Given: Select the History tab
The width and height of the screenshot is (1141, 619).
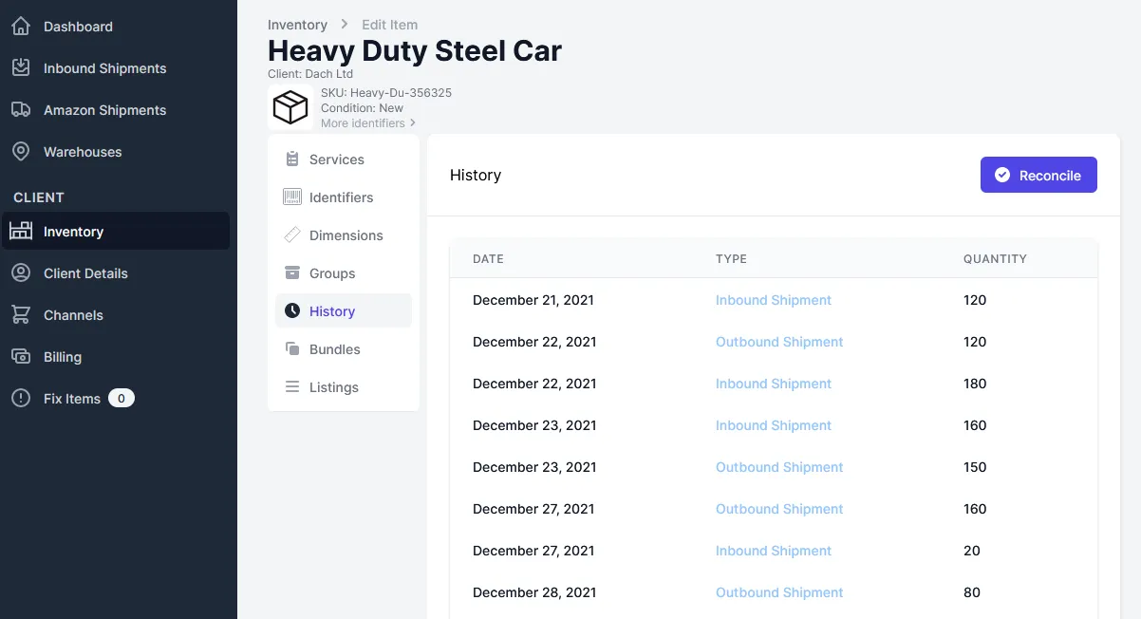Looking at the screenshot, I should pos(344,311).
